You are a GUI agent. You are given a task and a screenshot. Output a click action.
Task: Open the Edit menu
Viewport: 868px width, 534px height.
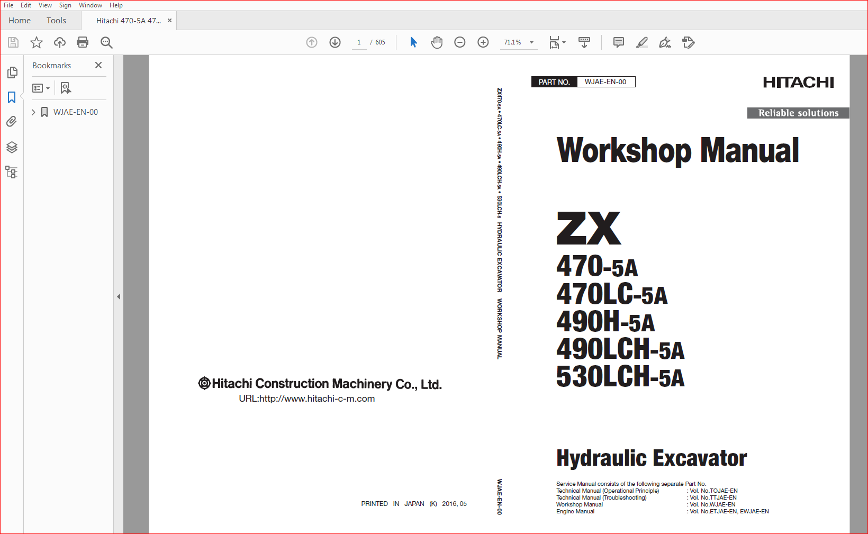[x=26, y=5]
